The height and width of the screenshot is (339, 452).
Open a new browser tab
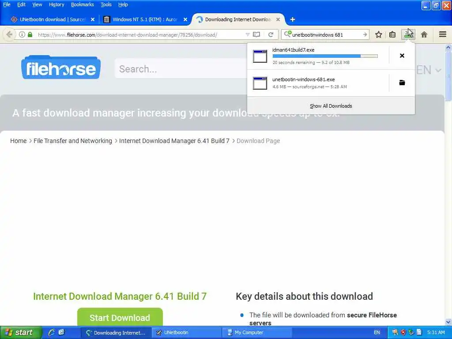pyautogui.click(x=292, y=19)
